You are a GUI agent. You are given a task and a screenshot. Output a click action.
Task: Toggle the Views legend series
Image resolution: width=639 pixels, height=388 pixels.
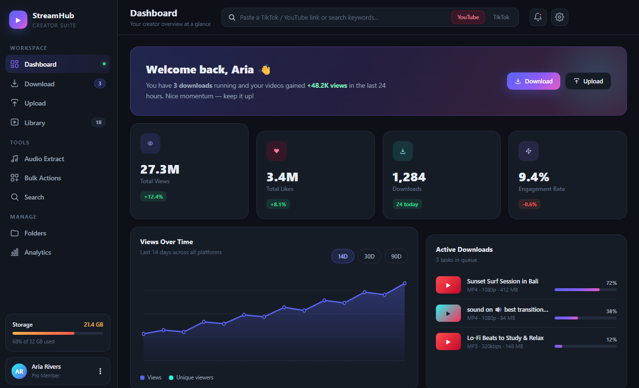click(151, 377)
